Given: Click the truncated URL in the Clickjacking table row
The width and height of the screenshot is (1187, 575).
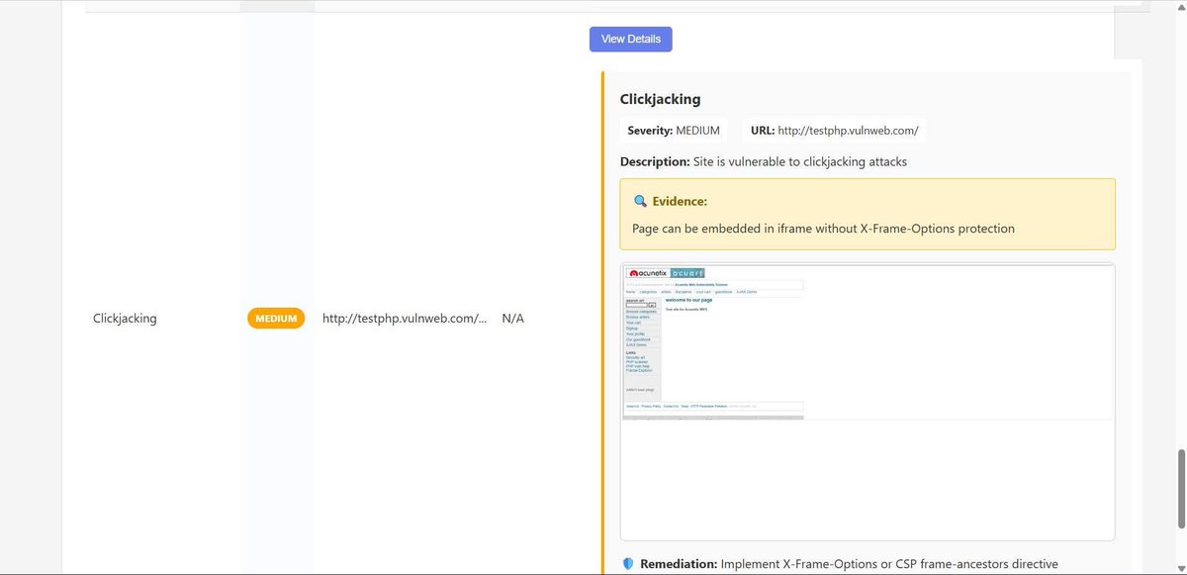Looking at the screenshot, I should [404, 318].
